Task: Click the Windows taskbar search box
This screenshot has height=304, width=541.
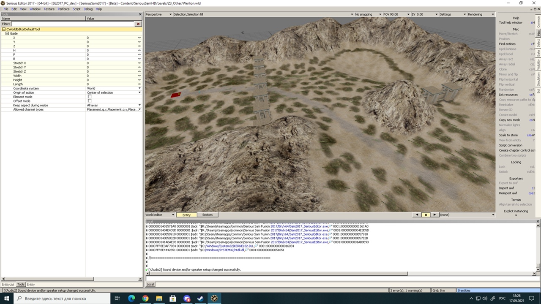Action: [63, 299]
